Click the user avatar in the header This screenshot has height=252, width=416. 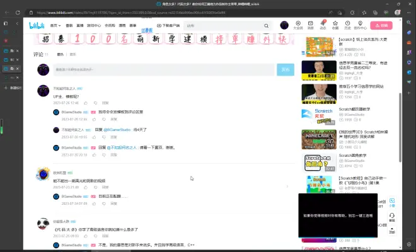click(x=284, y=25)
